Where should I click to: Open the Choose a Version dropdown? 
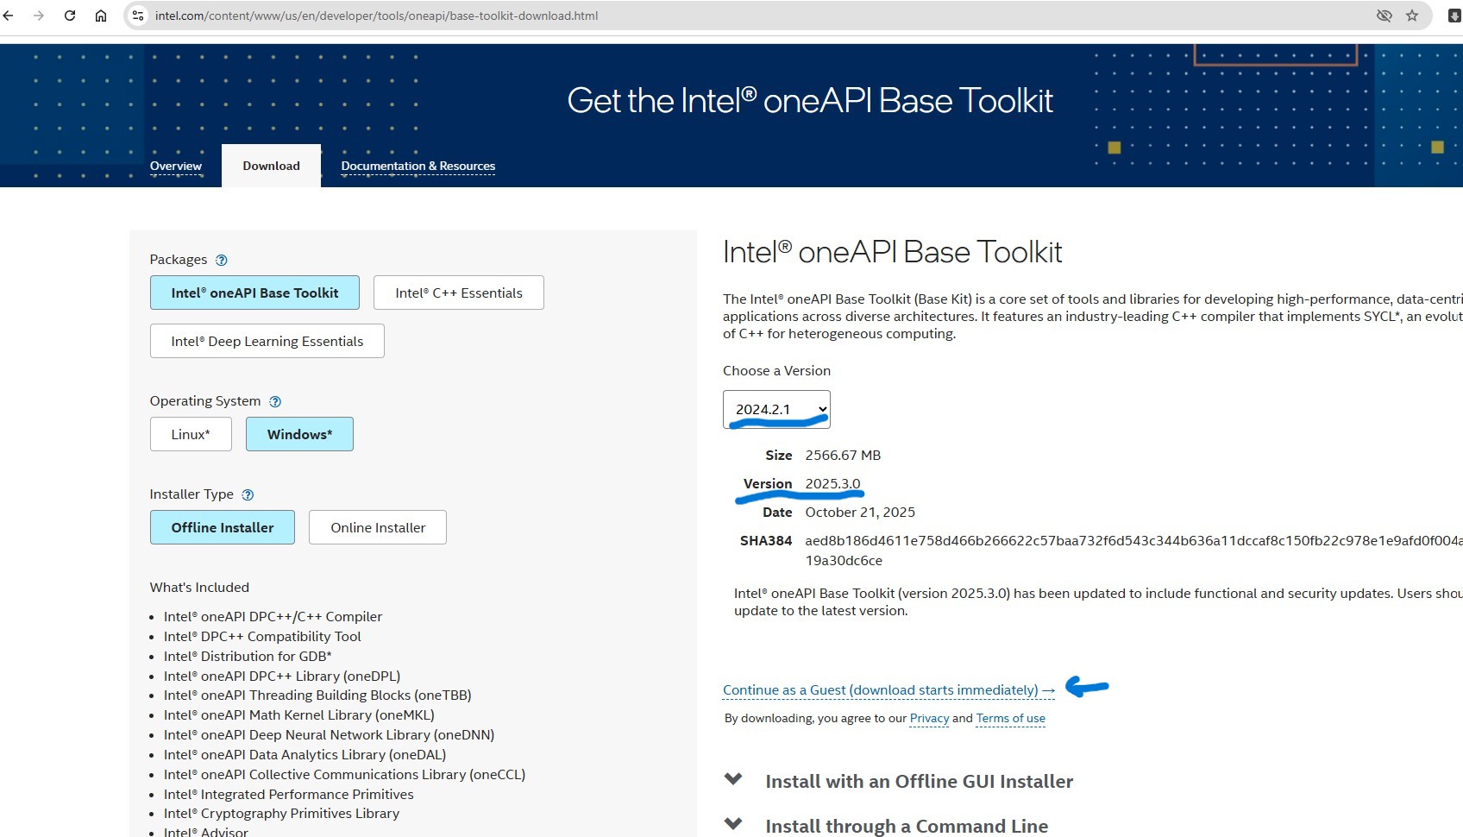tap(776, 409)
